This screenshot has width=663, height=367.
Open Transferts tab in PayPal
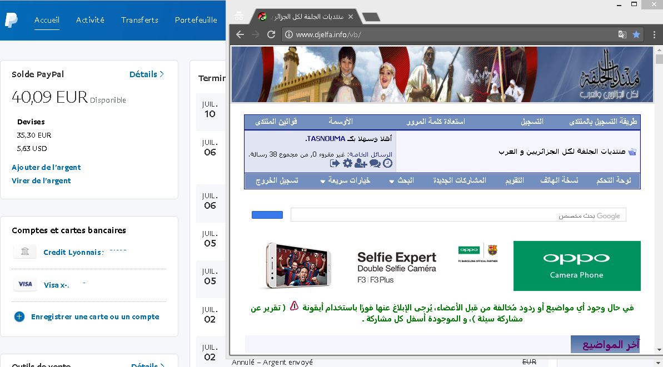pyautogui.click(x=139, y=20)
